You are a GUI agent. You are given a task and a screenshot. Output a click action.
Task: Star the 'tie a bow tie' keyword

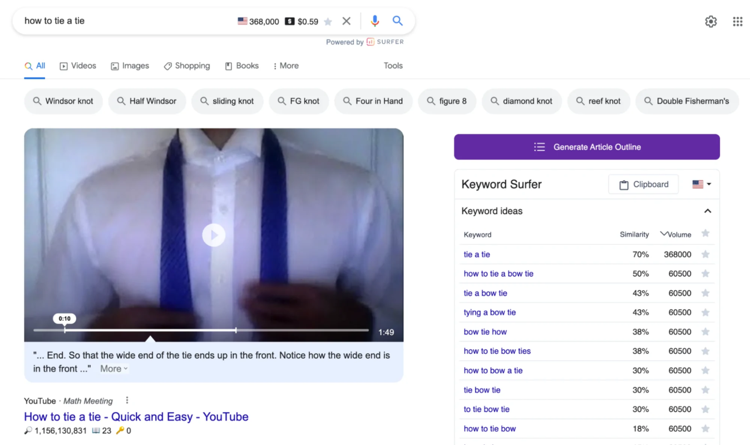click(705, 293)
